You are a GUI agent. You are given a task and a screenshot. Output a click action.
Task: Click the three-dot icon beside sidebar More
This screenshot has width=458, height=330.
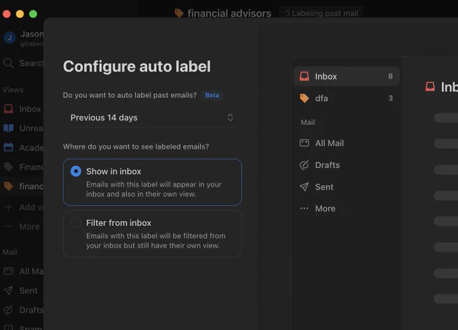pyautogui.click(x=9, y=227)
